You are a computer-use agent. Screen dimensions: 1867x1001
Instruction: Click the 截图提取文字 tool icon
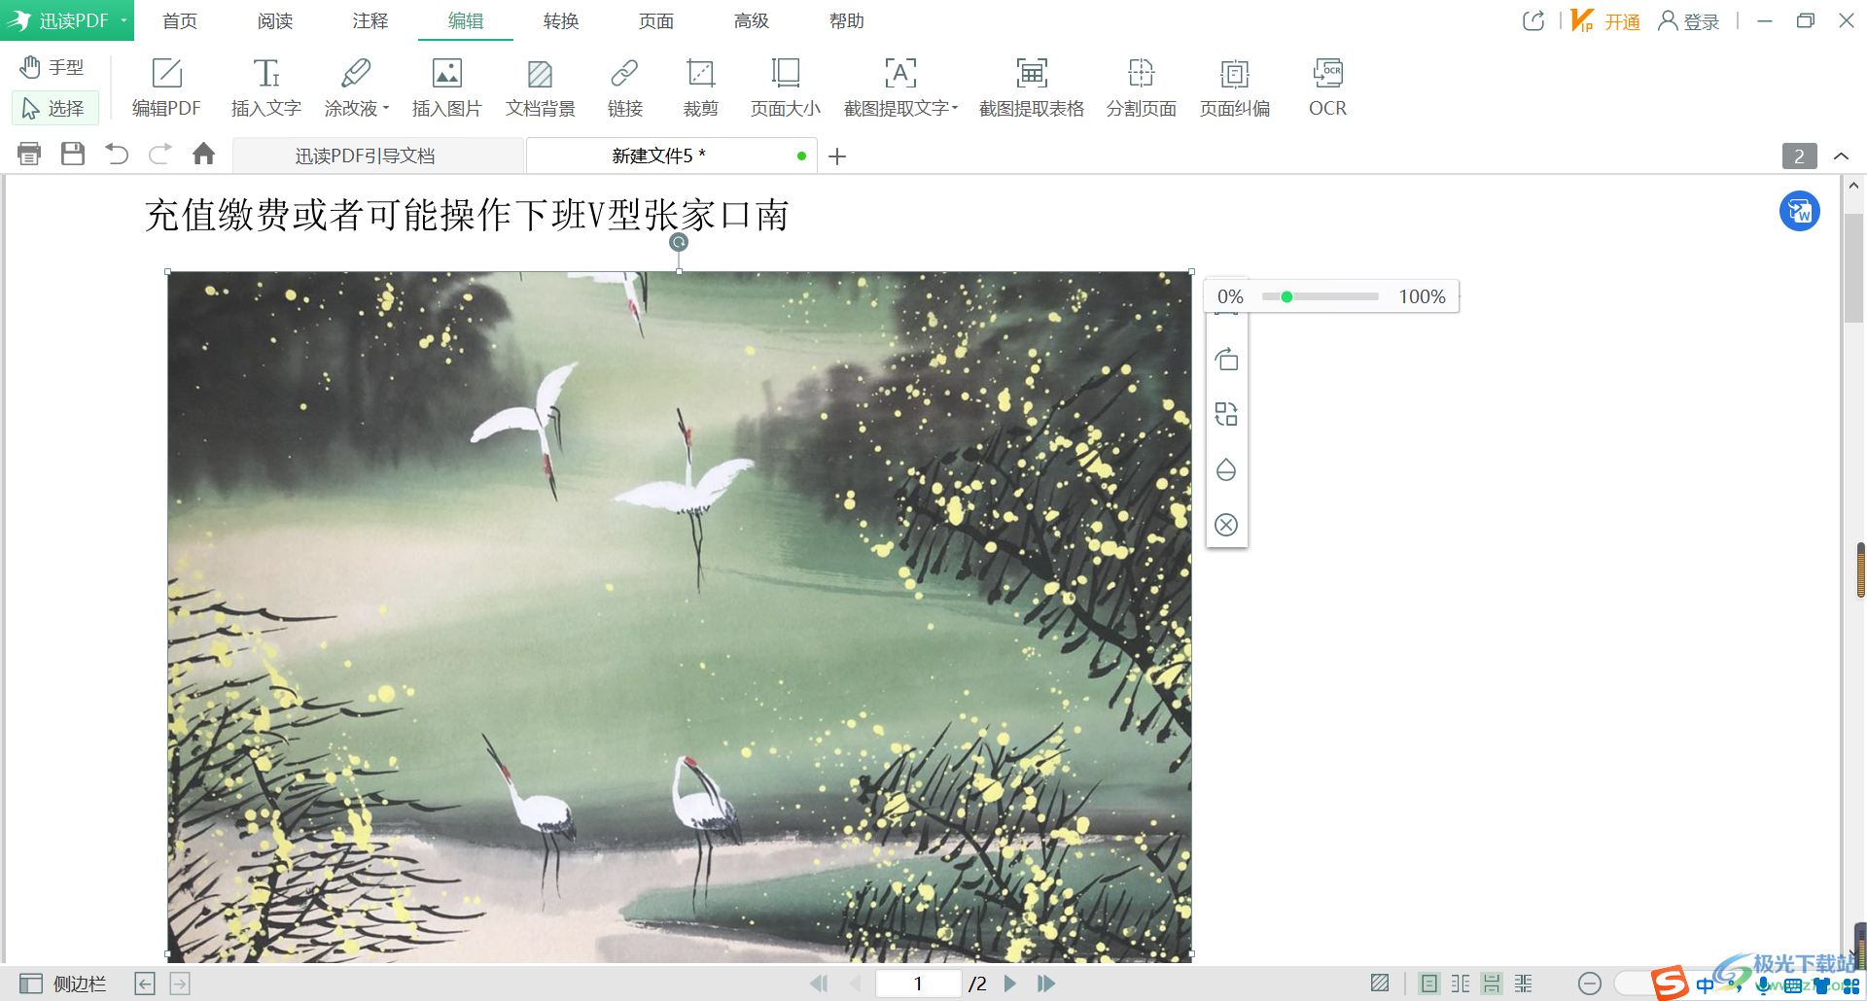click(x=900, y=73)
